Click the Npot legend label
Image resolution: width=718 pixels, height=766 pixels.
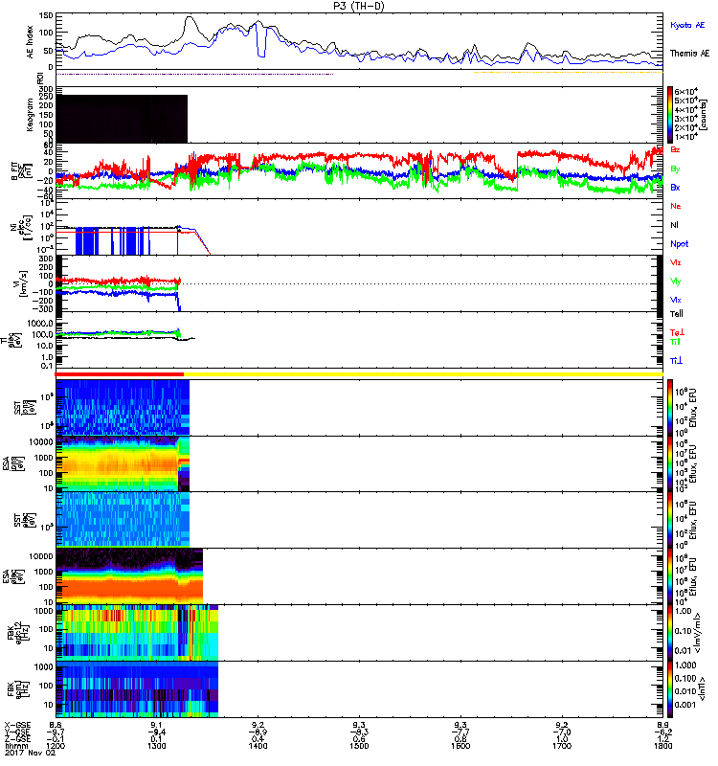tap(678, 243)
